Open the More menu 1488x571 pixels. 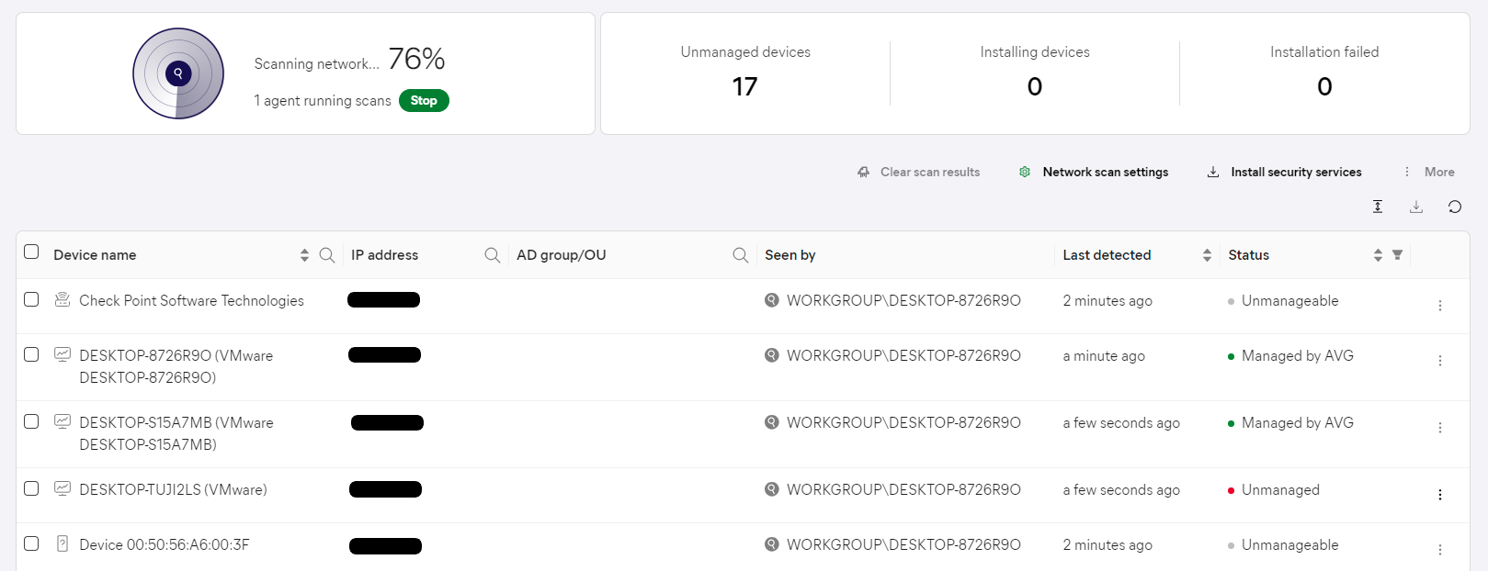(x=1429, y=172)
